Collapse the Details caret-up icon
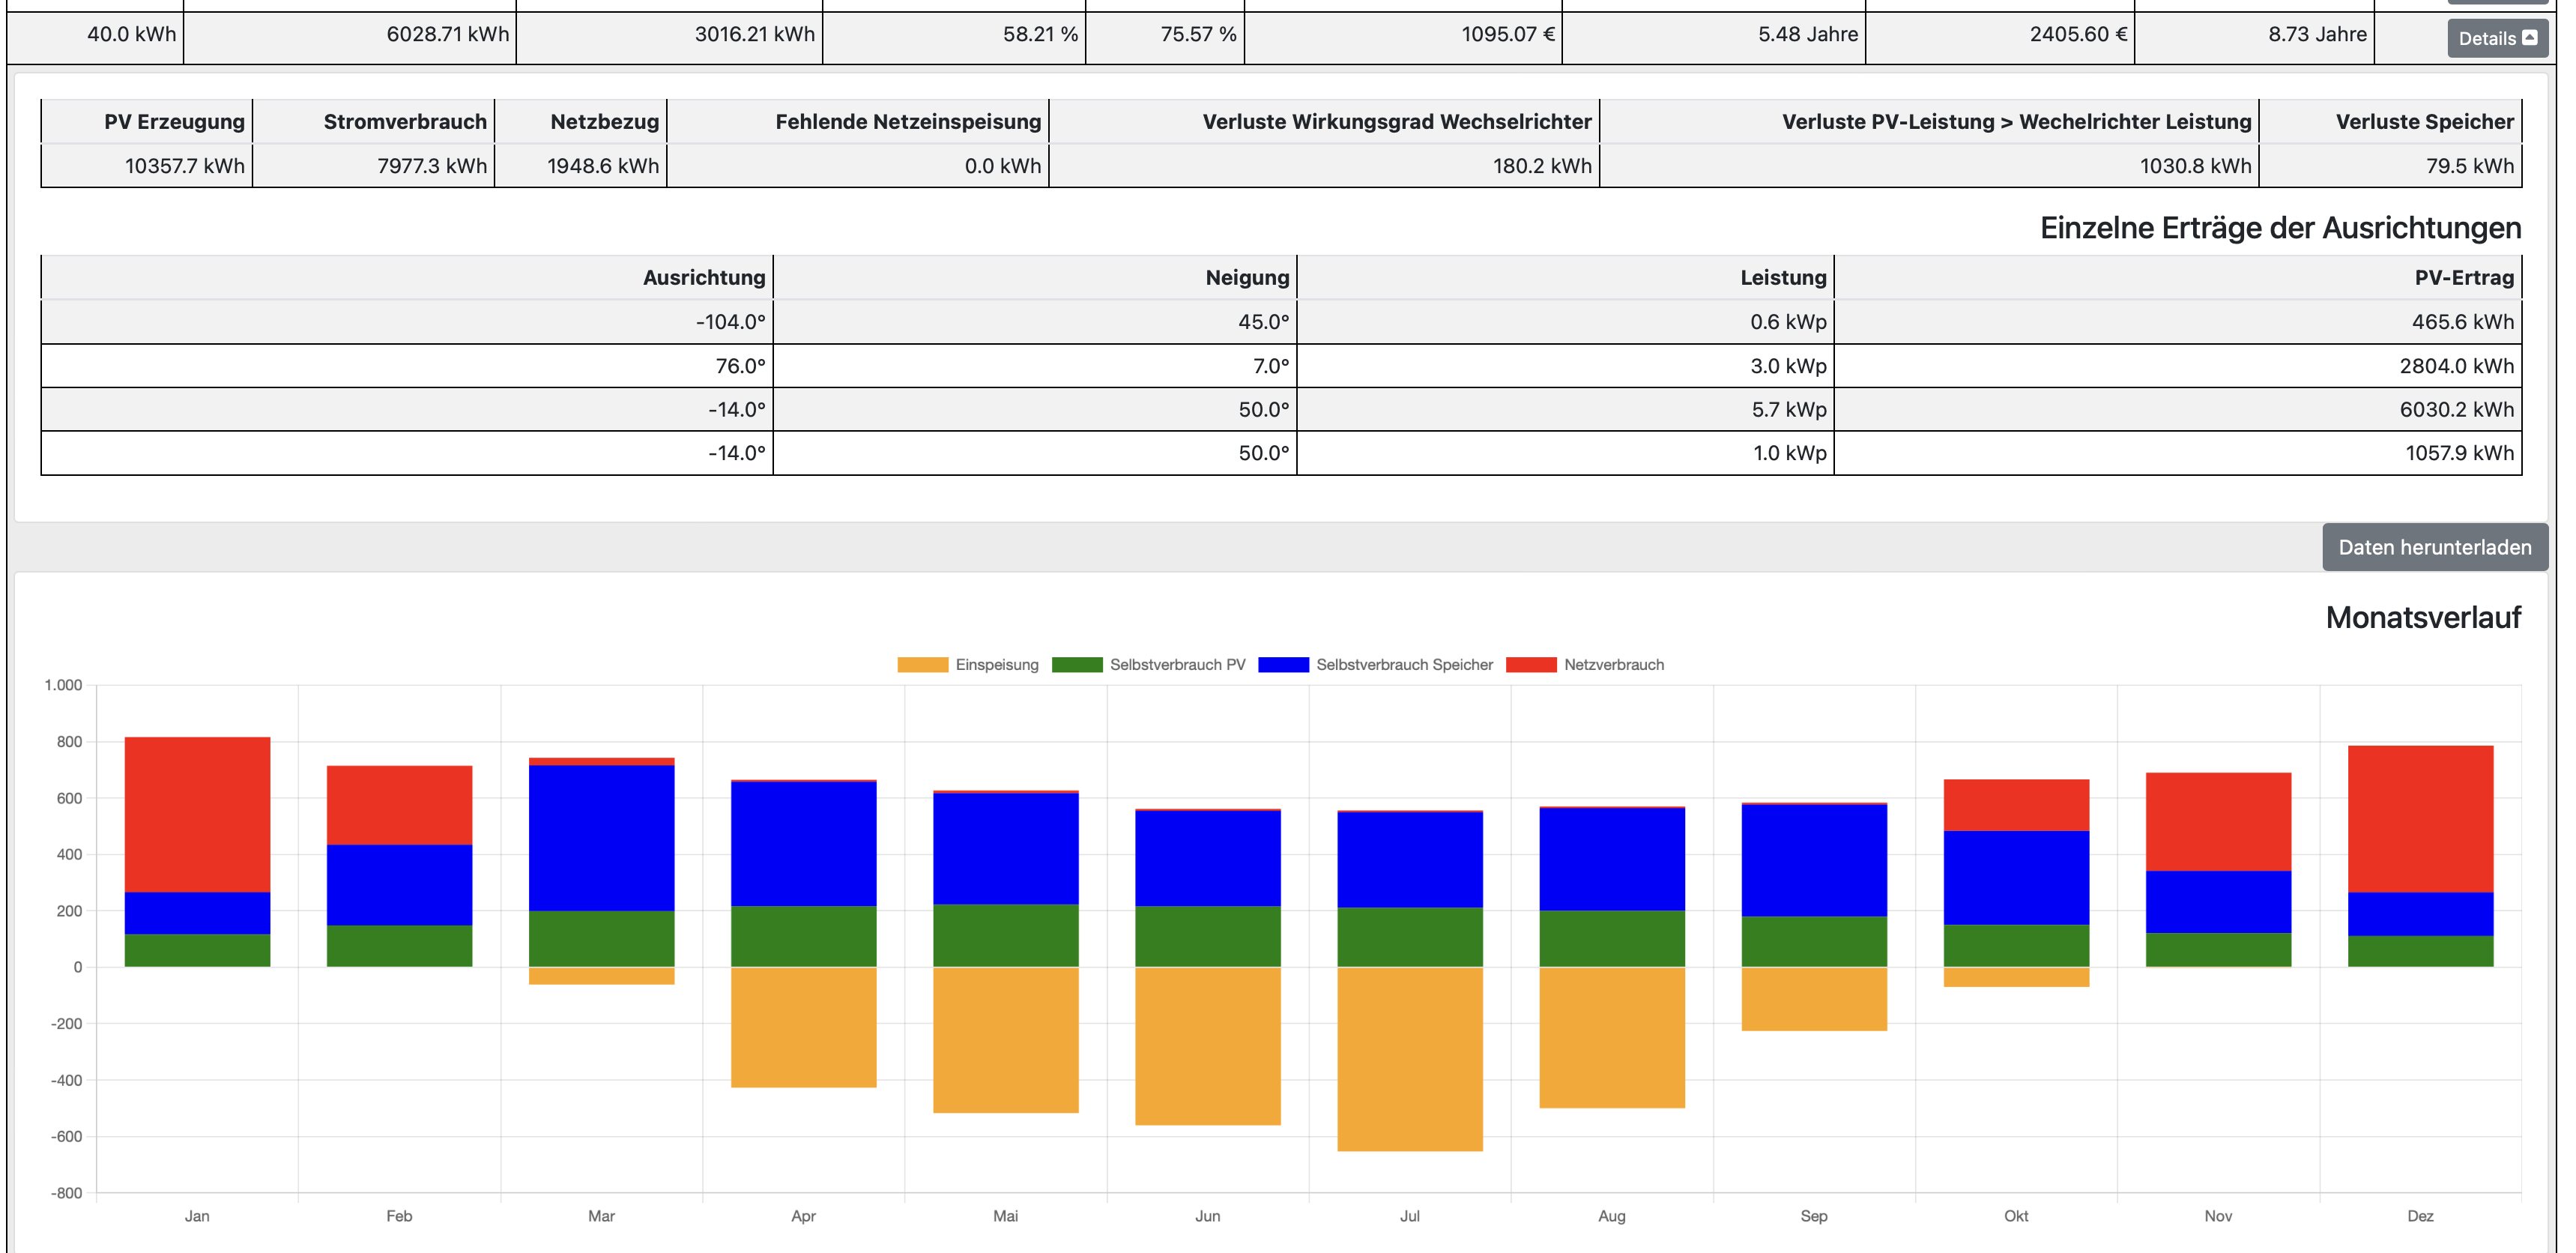The image size is (2576, 1253). [x=2529, y=38]
